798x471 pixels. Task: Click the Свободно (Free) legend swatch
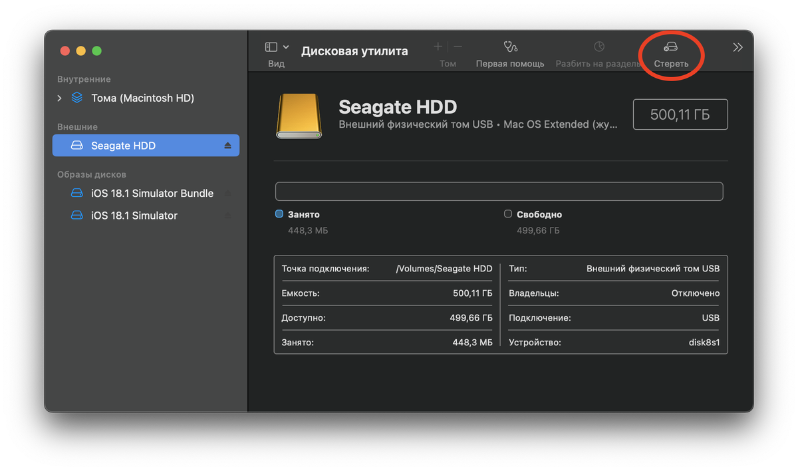point(508,214)
